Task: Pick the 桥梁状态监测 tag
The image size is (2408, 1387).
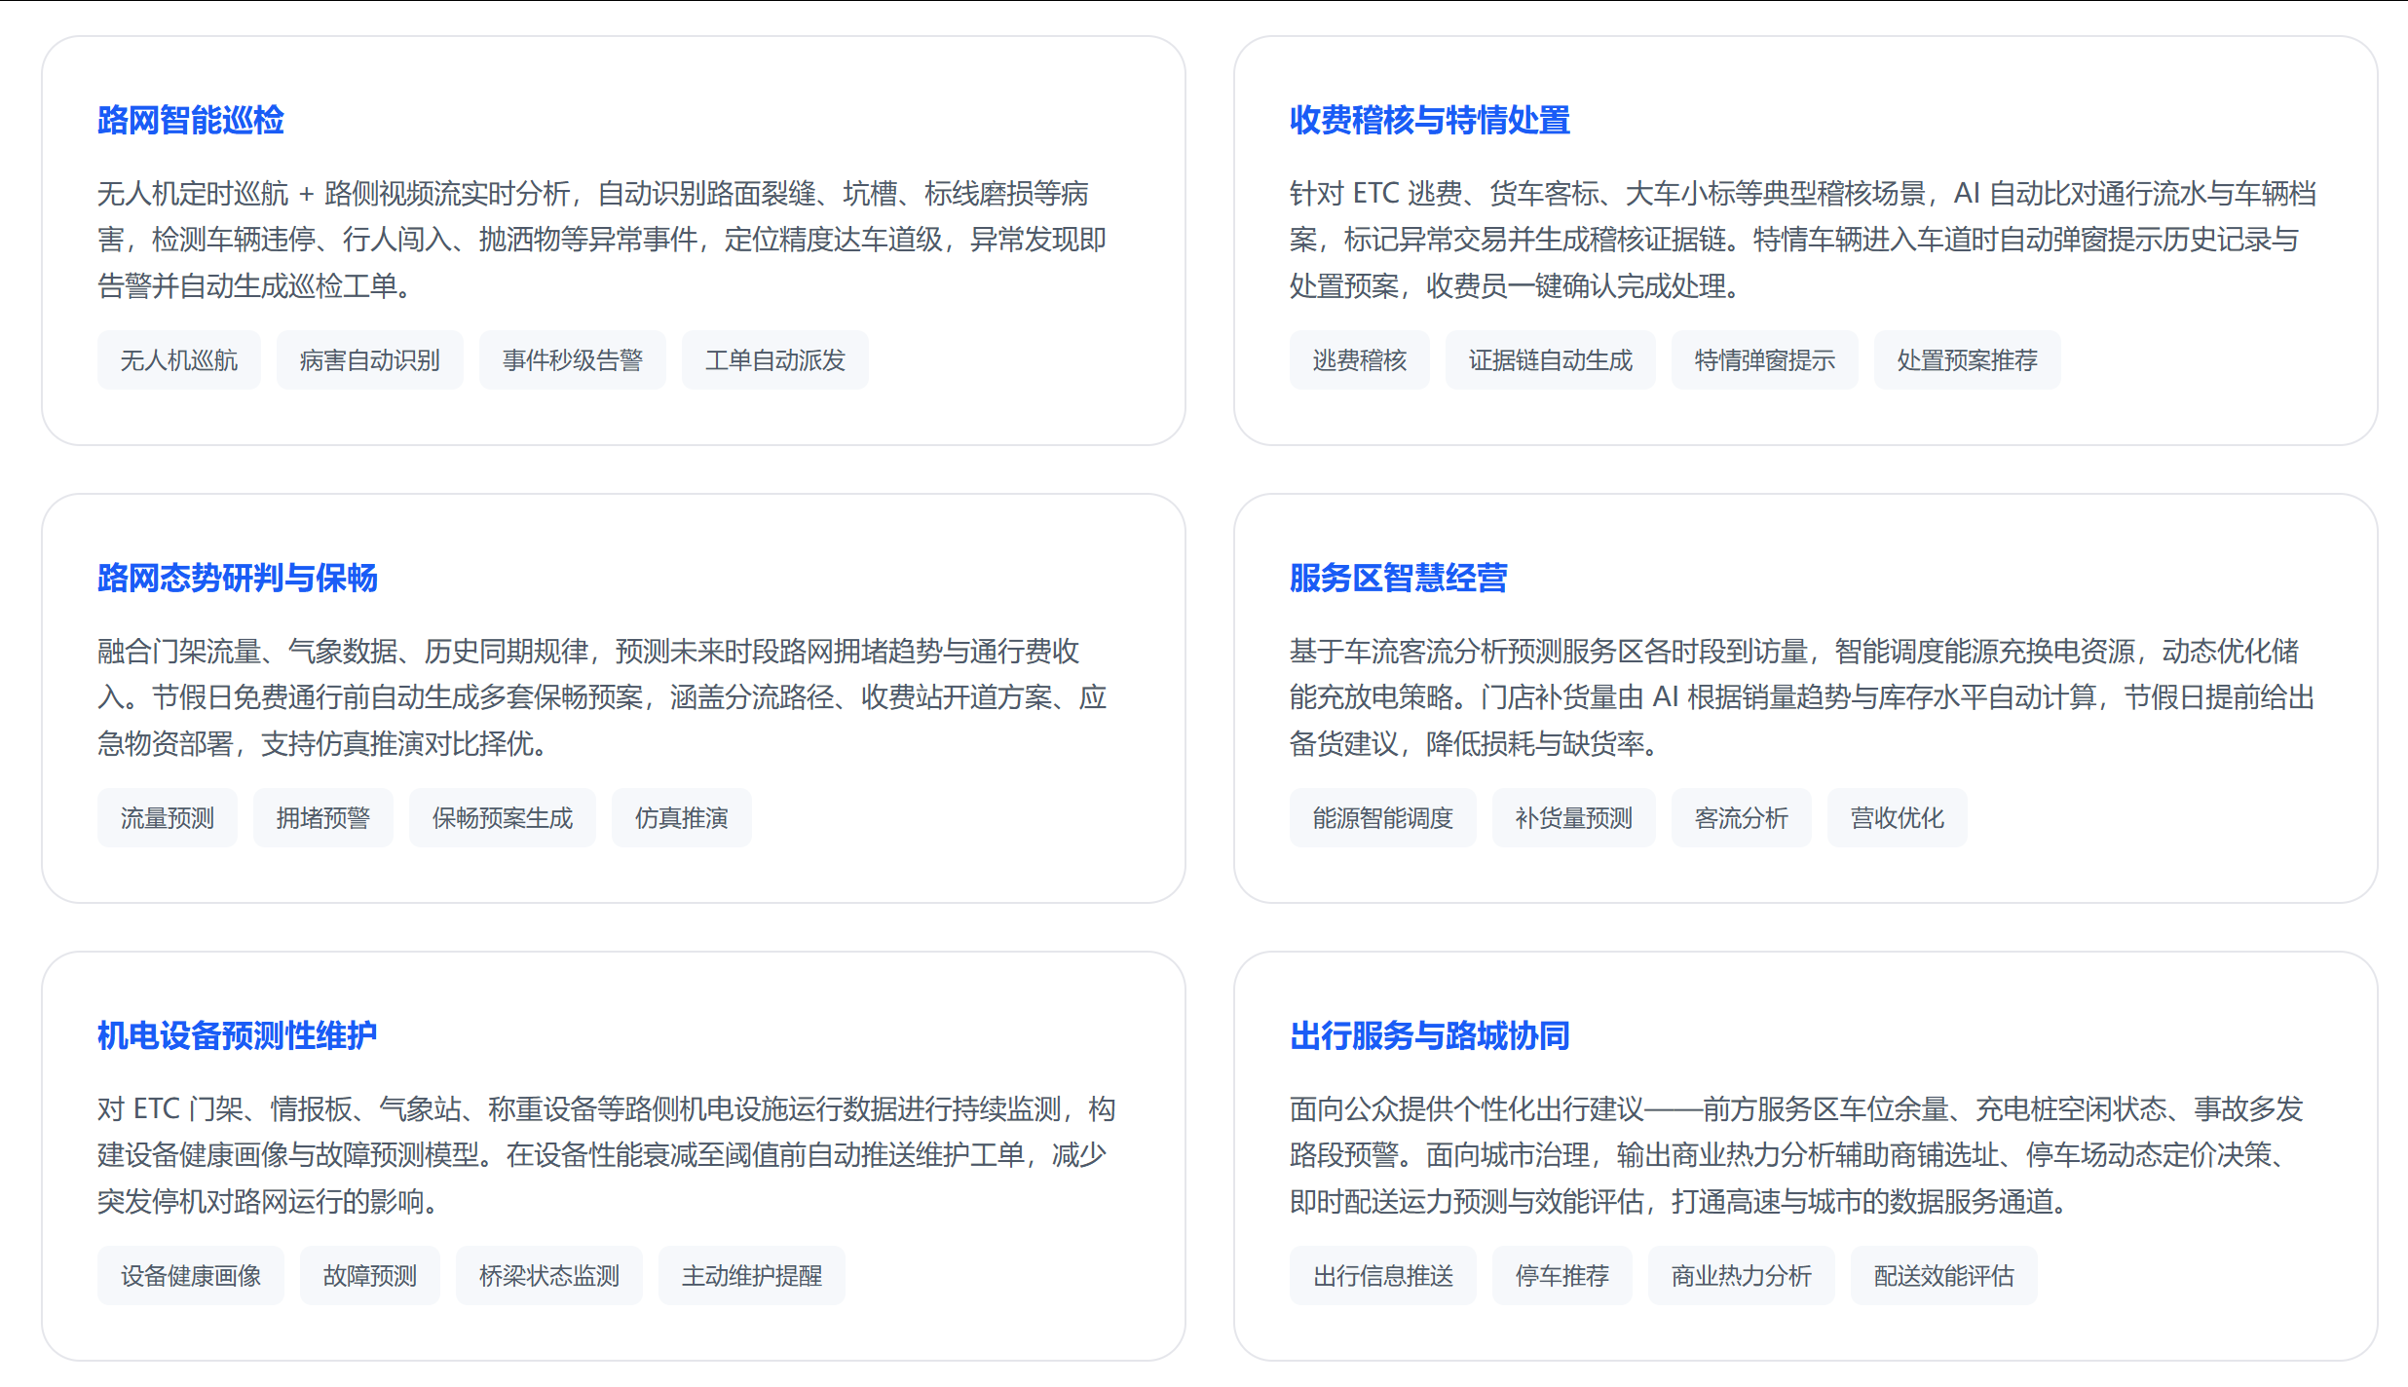Action: [549, 1276]
